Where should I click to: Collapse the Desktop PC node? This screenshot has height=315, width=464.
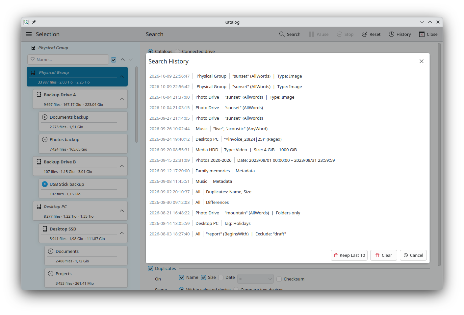122,211
